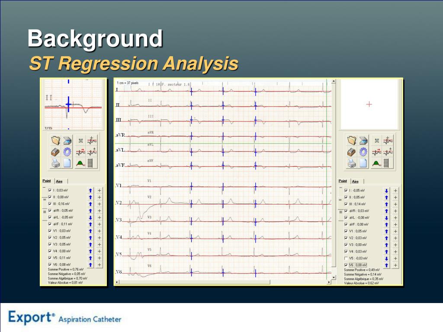Viewport: 443px width, 332px height.
Task: Click down arrow beside 'V5 : -0,03 mV'
Action: click(386, 259)
